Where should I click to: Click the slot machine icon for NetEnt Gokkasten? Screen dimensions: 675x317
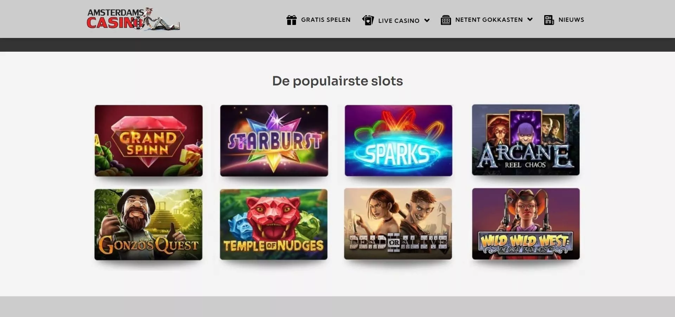[446, 20]
